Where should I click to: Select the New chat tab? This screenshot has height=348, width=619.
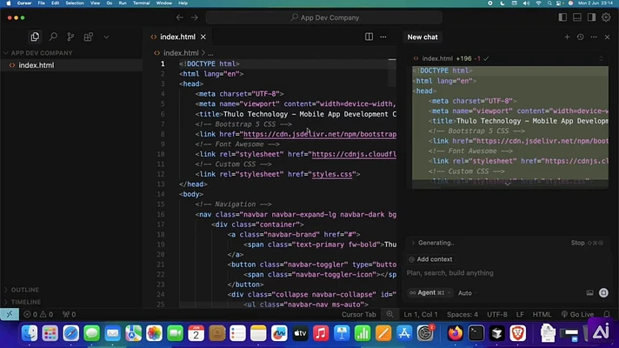click(423, 37)
